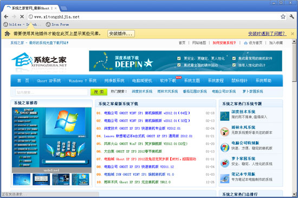Open item 06 大白菜 GHOST XP SP3

point(133,151)
